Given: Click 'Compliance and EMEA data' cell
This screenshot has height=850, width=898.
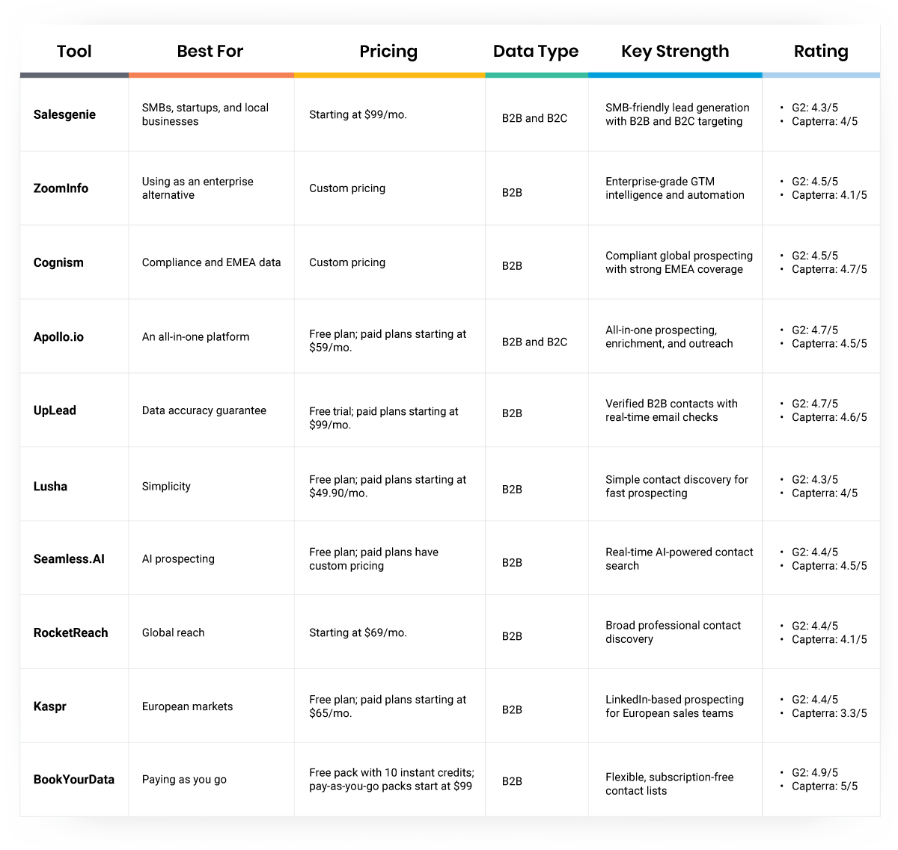Looking at the screenshot, I should tap(211, 262).
